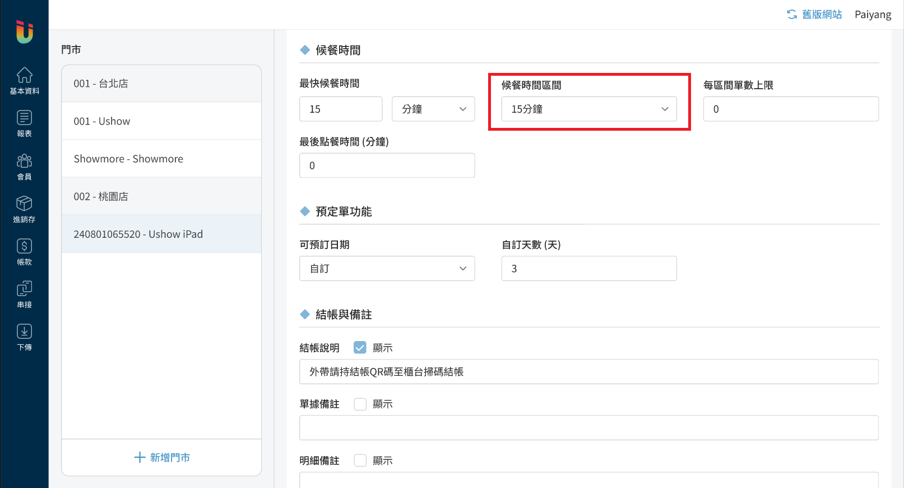Image resolution: width=904 pixels, height=488 pixels.
Task: Click the 每區間單數上限 input field
Action: point(790,109)
